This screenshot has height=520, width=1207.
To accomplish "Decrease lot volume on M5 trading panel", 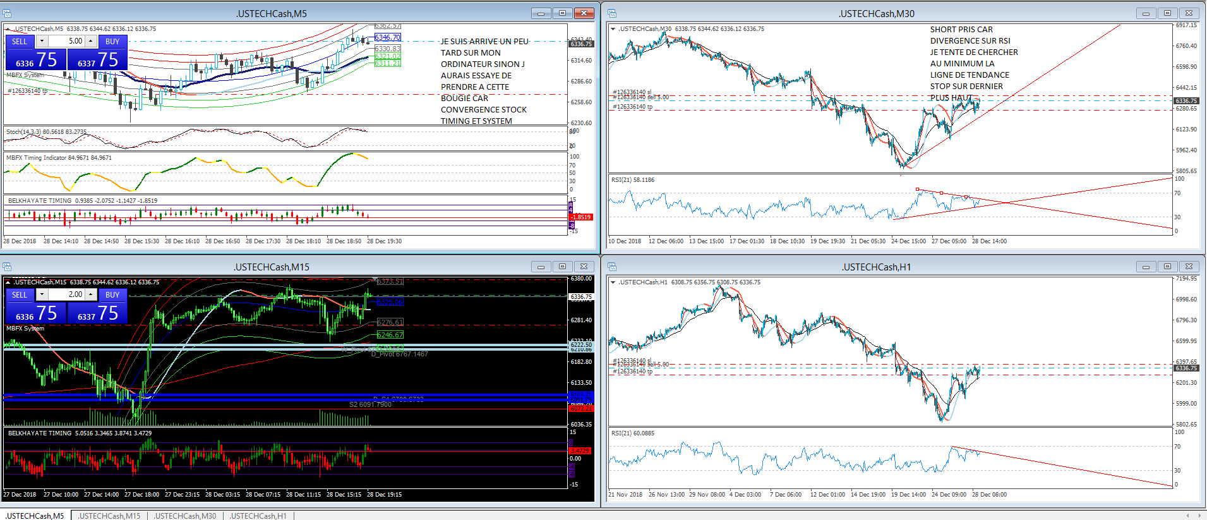I will tap(42, 41).
